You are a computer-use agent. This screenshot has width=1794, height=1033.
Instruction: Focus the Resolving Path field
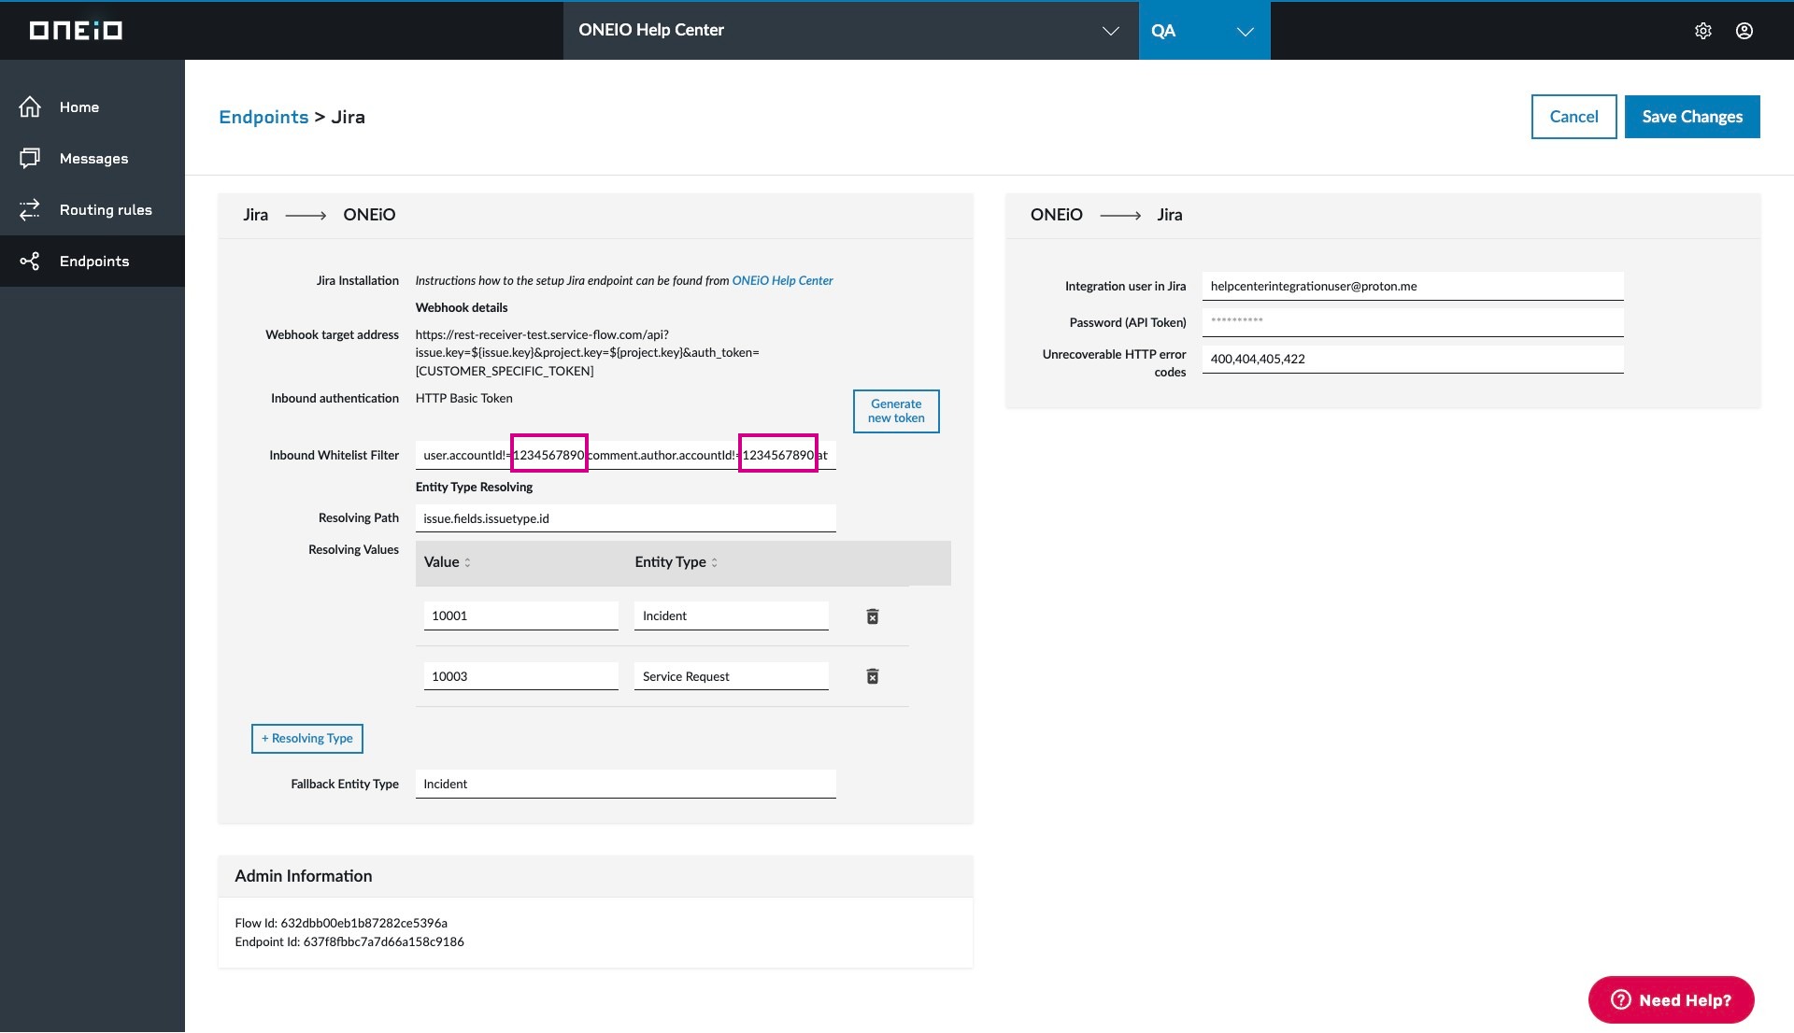625,518
